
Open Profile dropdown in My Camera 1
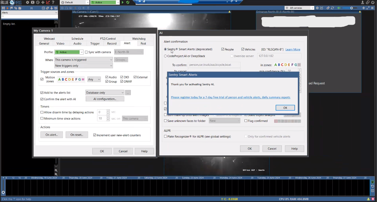point(69,52)
